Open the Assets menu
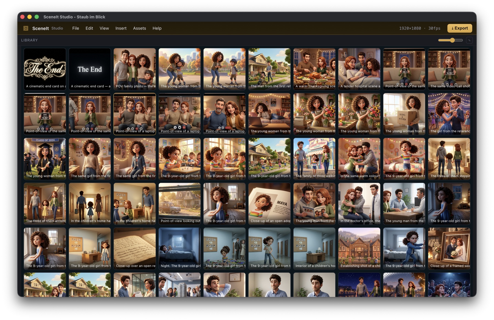Image resolution: width=494 pixels, height=320 pixels. click(x=139, y=28)
